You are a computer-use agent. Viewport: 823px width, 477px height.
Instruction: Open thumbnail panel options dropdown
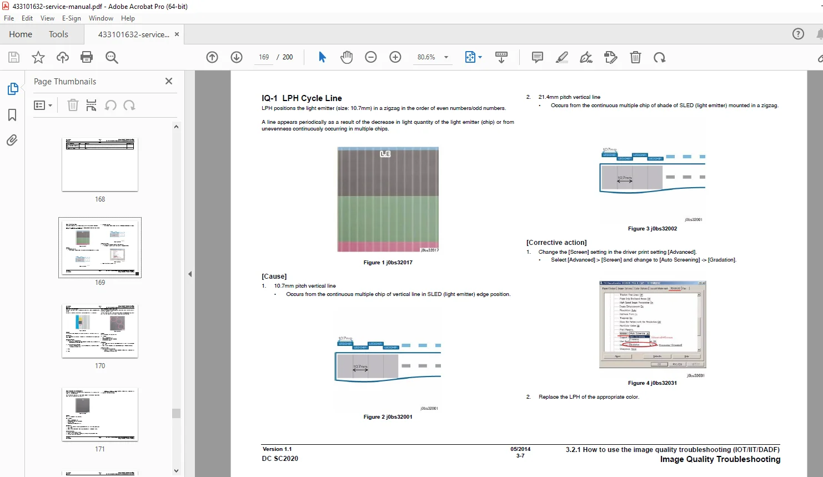(43, 105)
